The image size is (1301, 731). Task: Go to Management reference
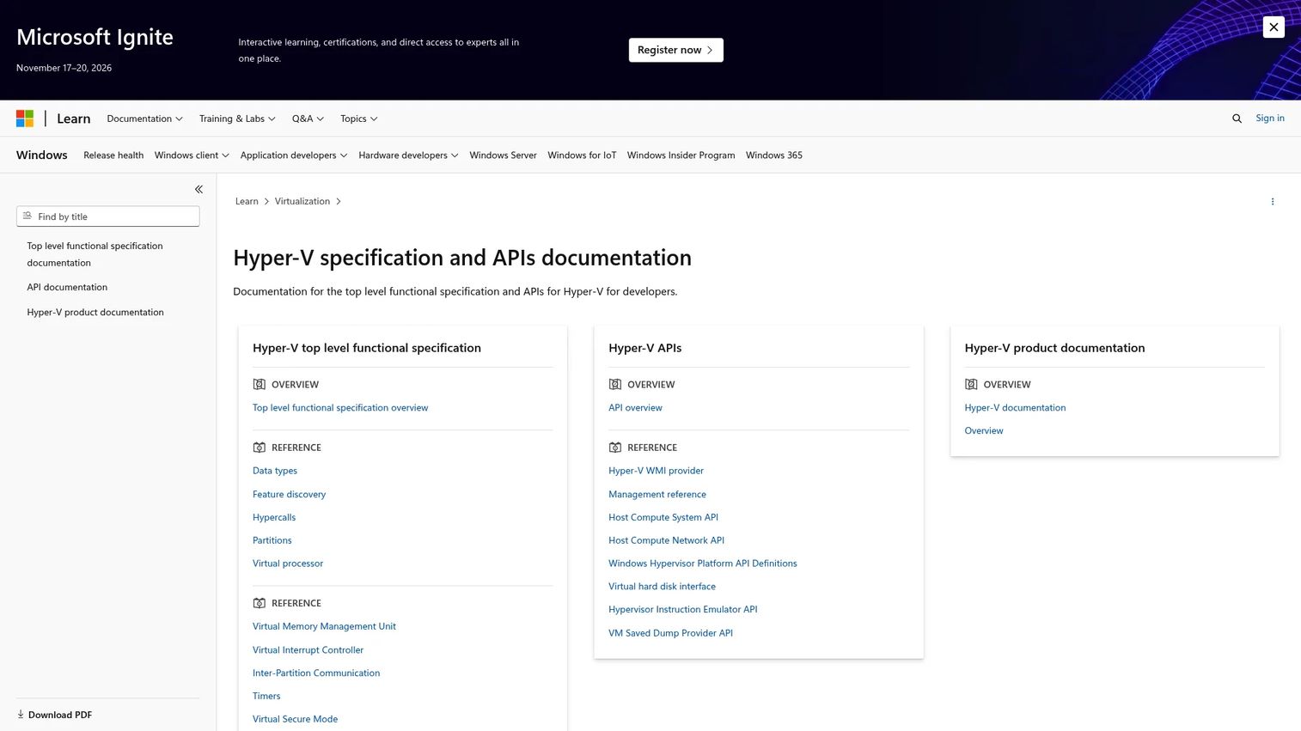[x=657, y=495]
